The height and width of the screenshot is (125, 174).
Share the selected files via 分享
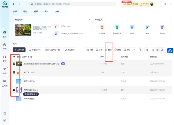point(99,50)
